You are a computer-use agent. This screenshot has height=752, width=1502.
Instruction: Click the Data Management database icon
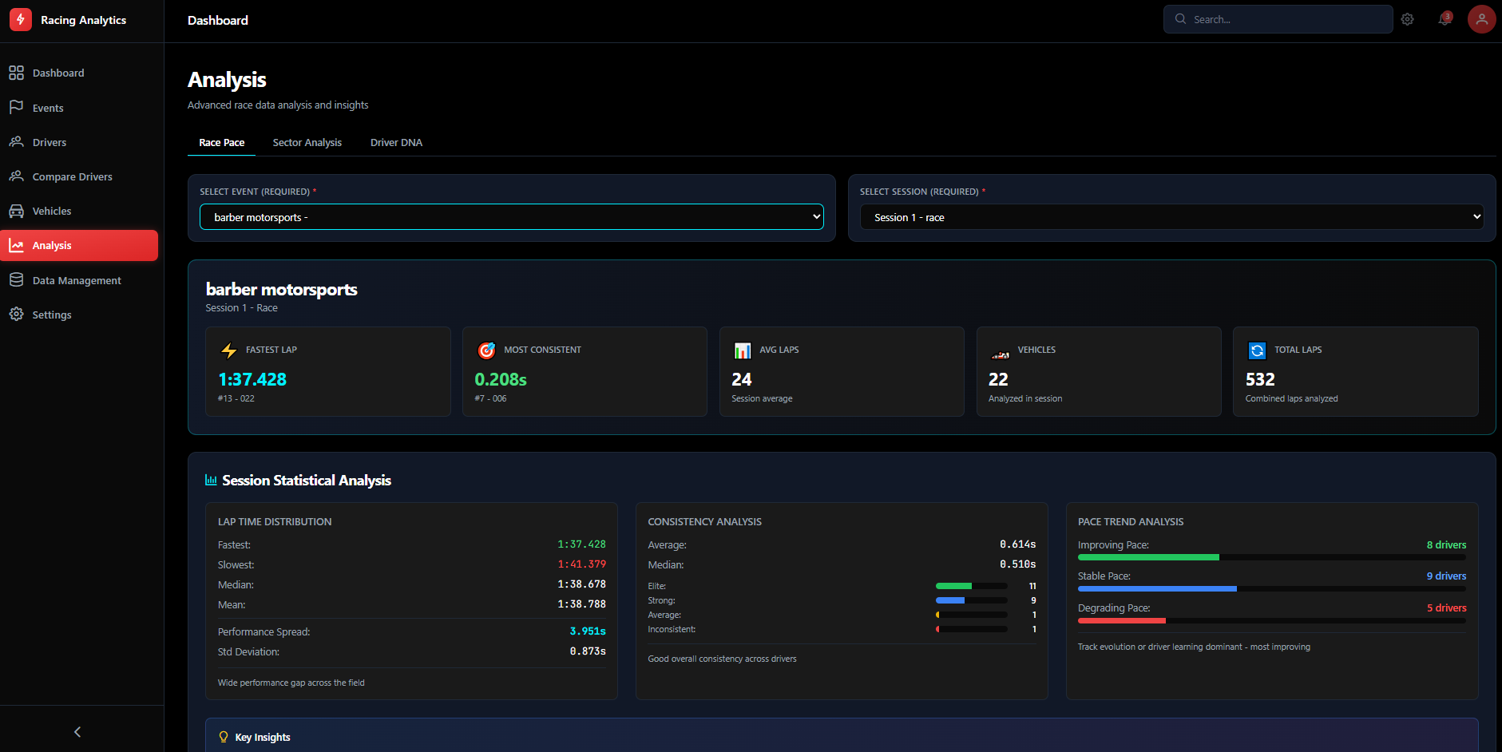point(16,280)
